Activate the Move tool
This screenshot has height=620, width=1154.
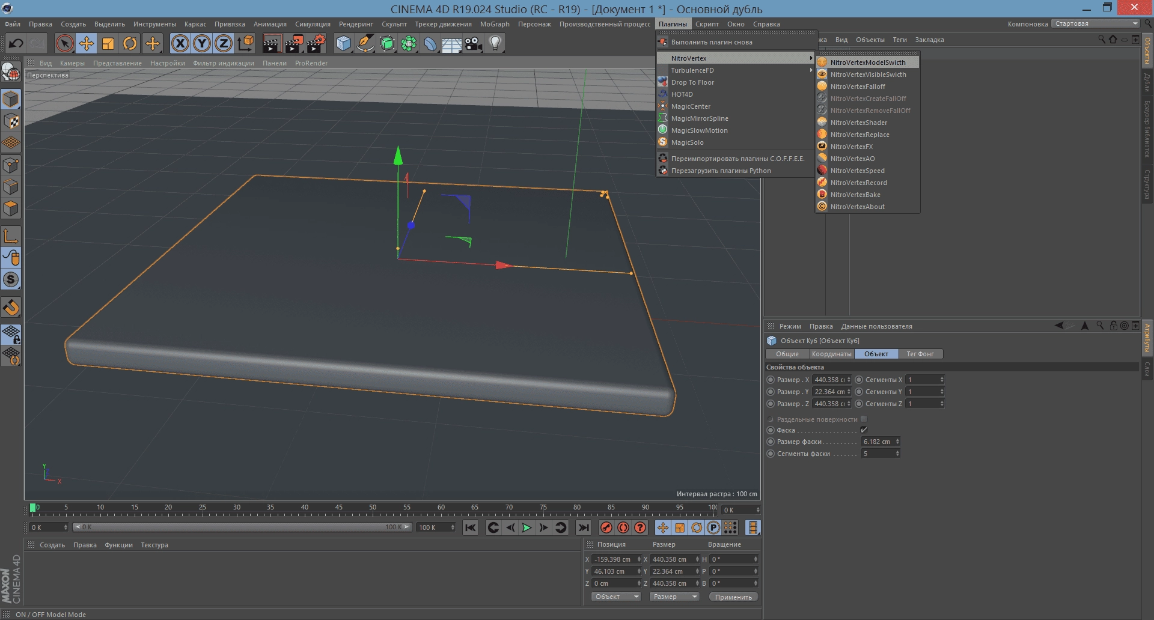[87, 43]
